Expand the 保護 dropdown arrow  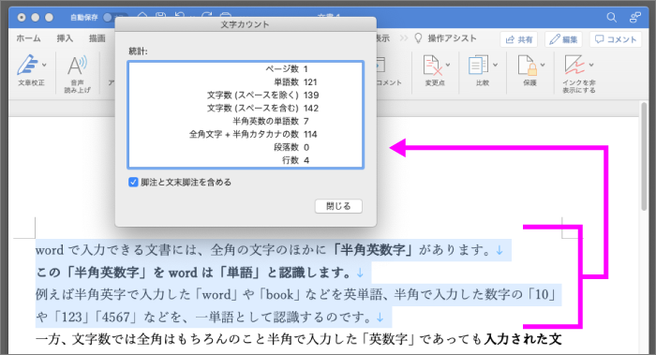pyautogui.click(x=543, y=65)
